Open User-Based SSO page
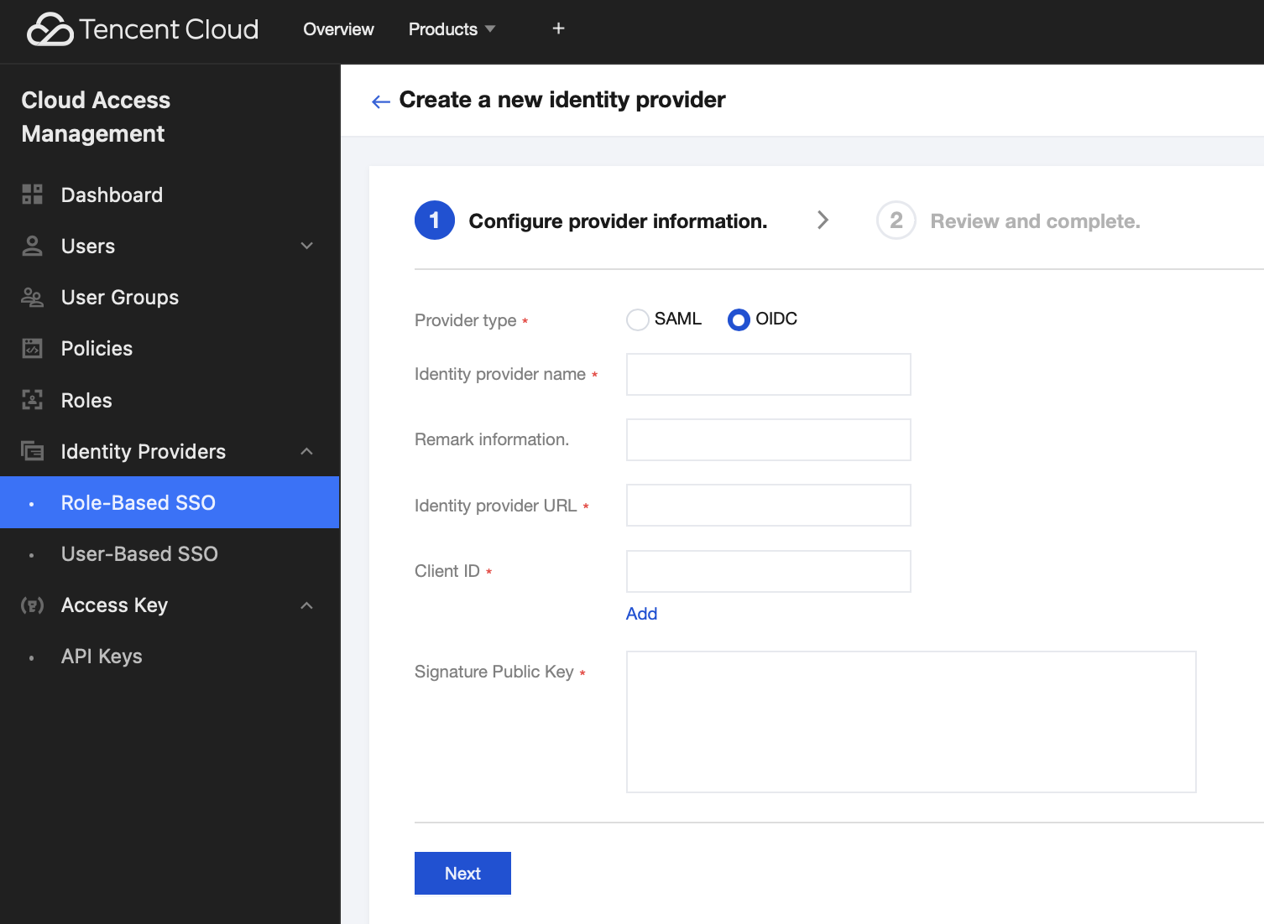 coord(139,554)
